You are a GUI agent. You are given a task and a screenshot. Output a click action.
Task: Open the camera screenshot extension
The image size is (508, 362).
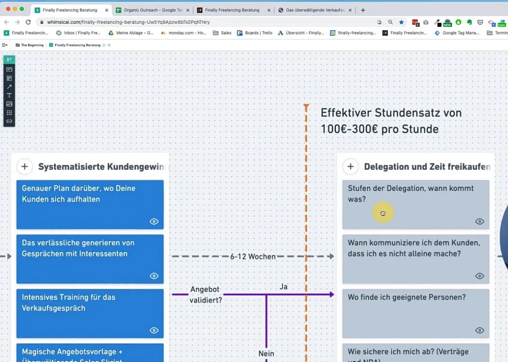pos(426,22)
